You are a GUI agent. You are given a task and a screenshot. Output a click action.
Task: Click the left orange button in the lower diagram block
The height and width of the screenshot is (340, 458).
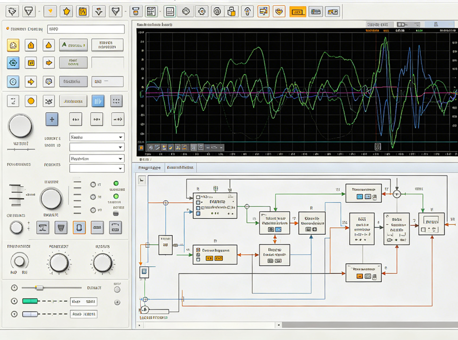coord(209,258)
